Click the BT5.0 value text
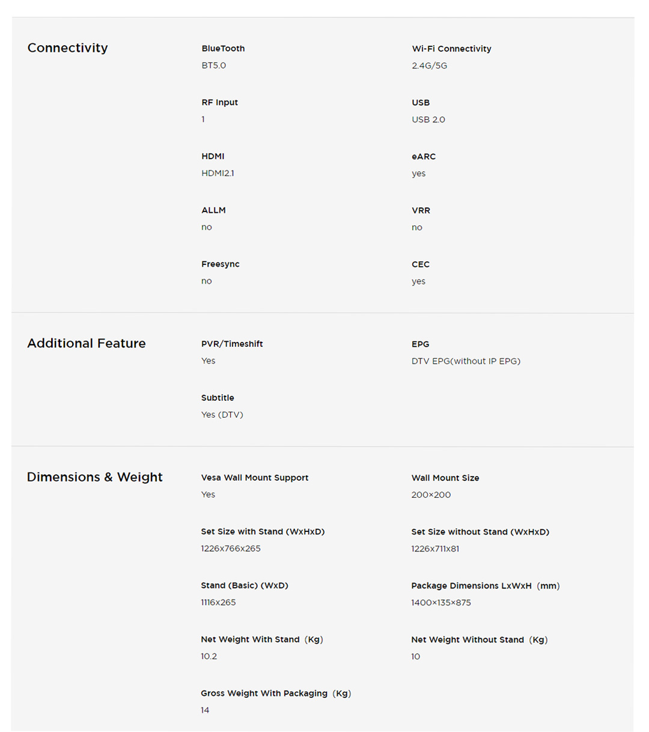This screenshot has width=649, height=732. [213, 66]
